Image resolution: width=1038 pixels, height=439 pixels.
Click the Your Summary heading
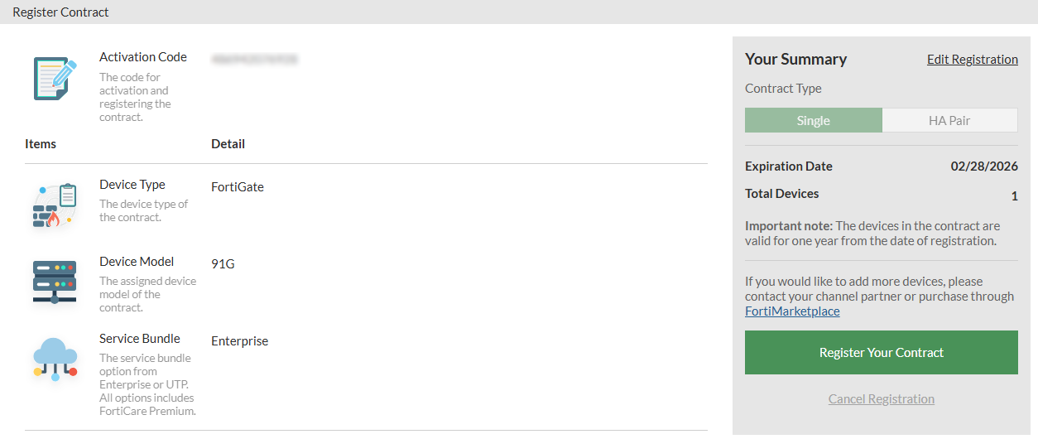[x=795, y=60]
